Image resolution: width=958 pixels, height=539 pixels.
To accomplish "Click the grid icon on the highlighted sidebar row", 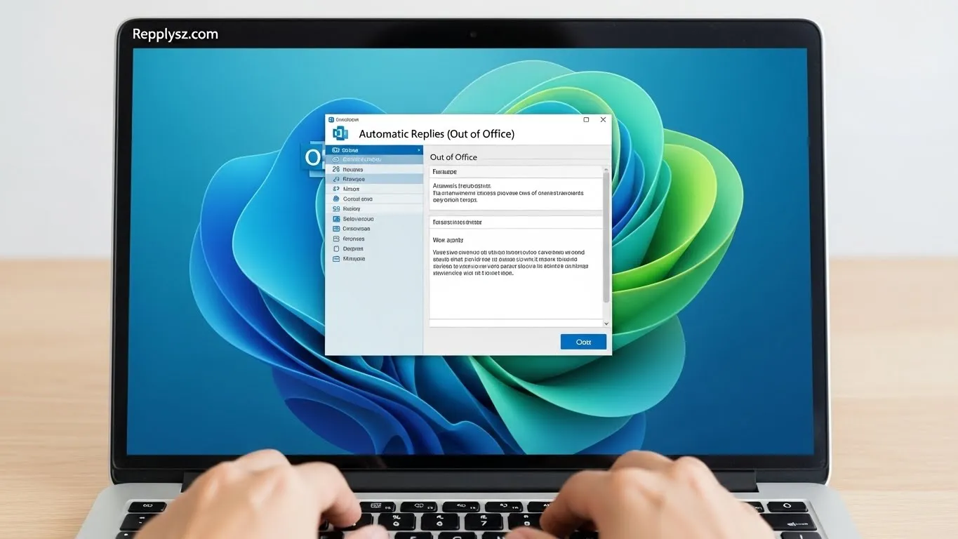I will click(x=334, y=159).
